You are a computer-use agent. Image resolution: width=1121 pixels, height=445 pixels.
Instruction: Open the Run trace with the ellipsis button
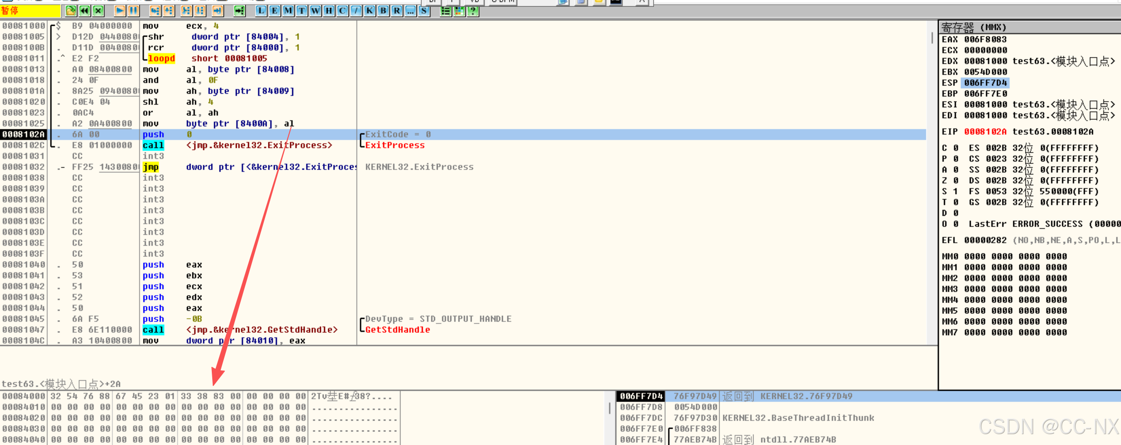point(410,11)
